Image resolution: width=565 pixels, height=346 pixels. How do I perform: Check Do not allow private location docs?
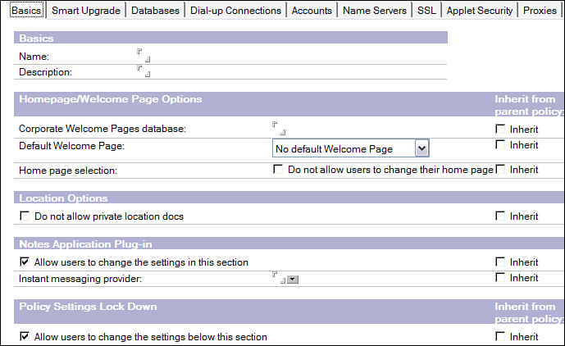[x=24, y=216]
